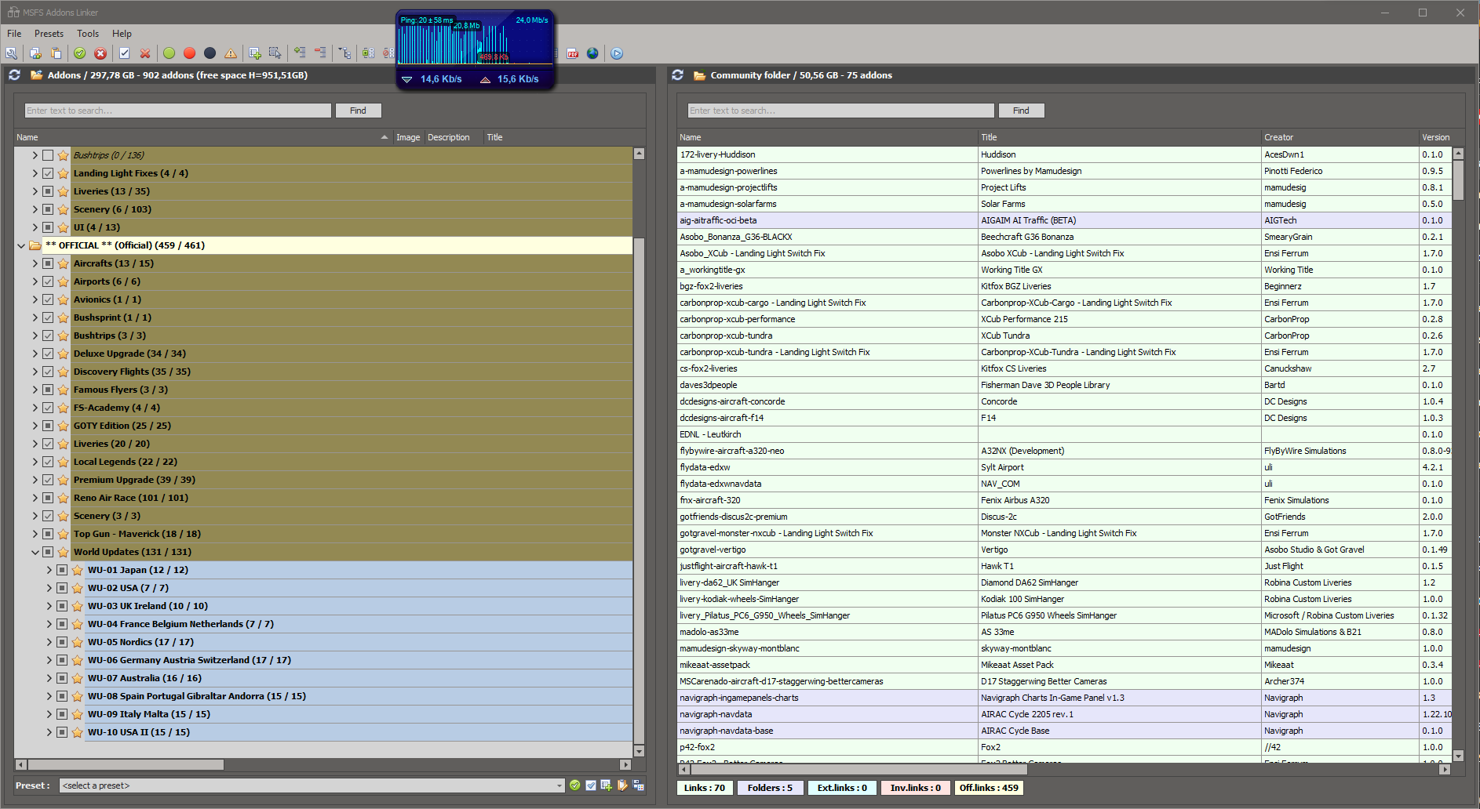Open the Tools menu
Image resolution: width=1480 pixels, height=809 pixels.
click(88, 34)
